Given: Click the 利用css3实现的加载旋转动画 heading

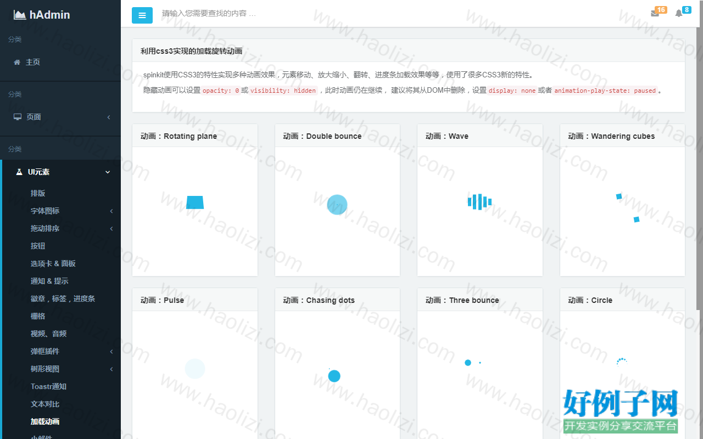Looking at the screenshot, I should [192, 51].
